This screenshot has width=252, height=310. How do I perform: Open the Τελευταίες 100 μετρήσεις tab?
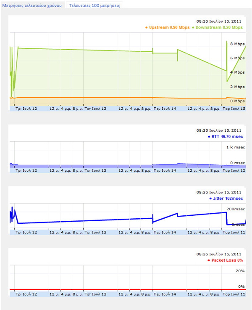[x=94, y=5]
